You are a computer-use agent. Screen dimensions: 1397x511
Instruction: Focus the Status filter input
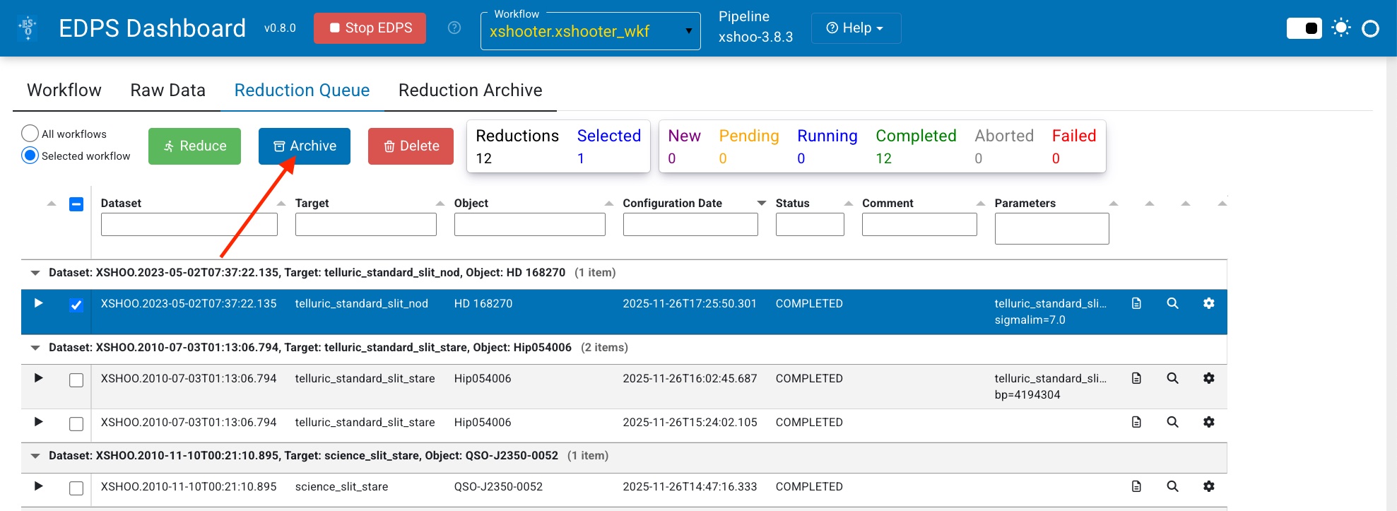pyautogui.click(x=810, y=225)
